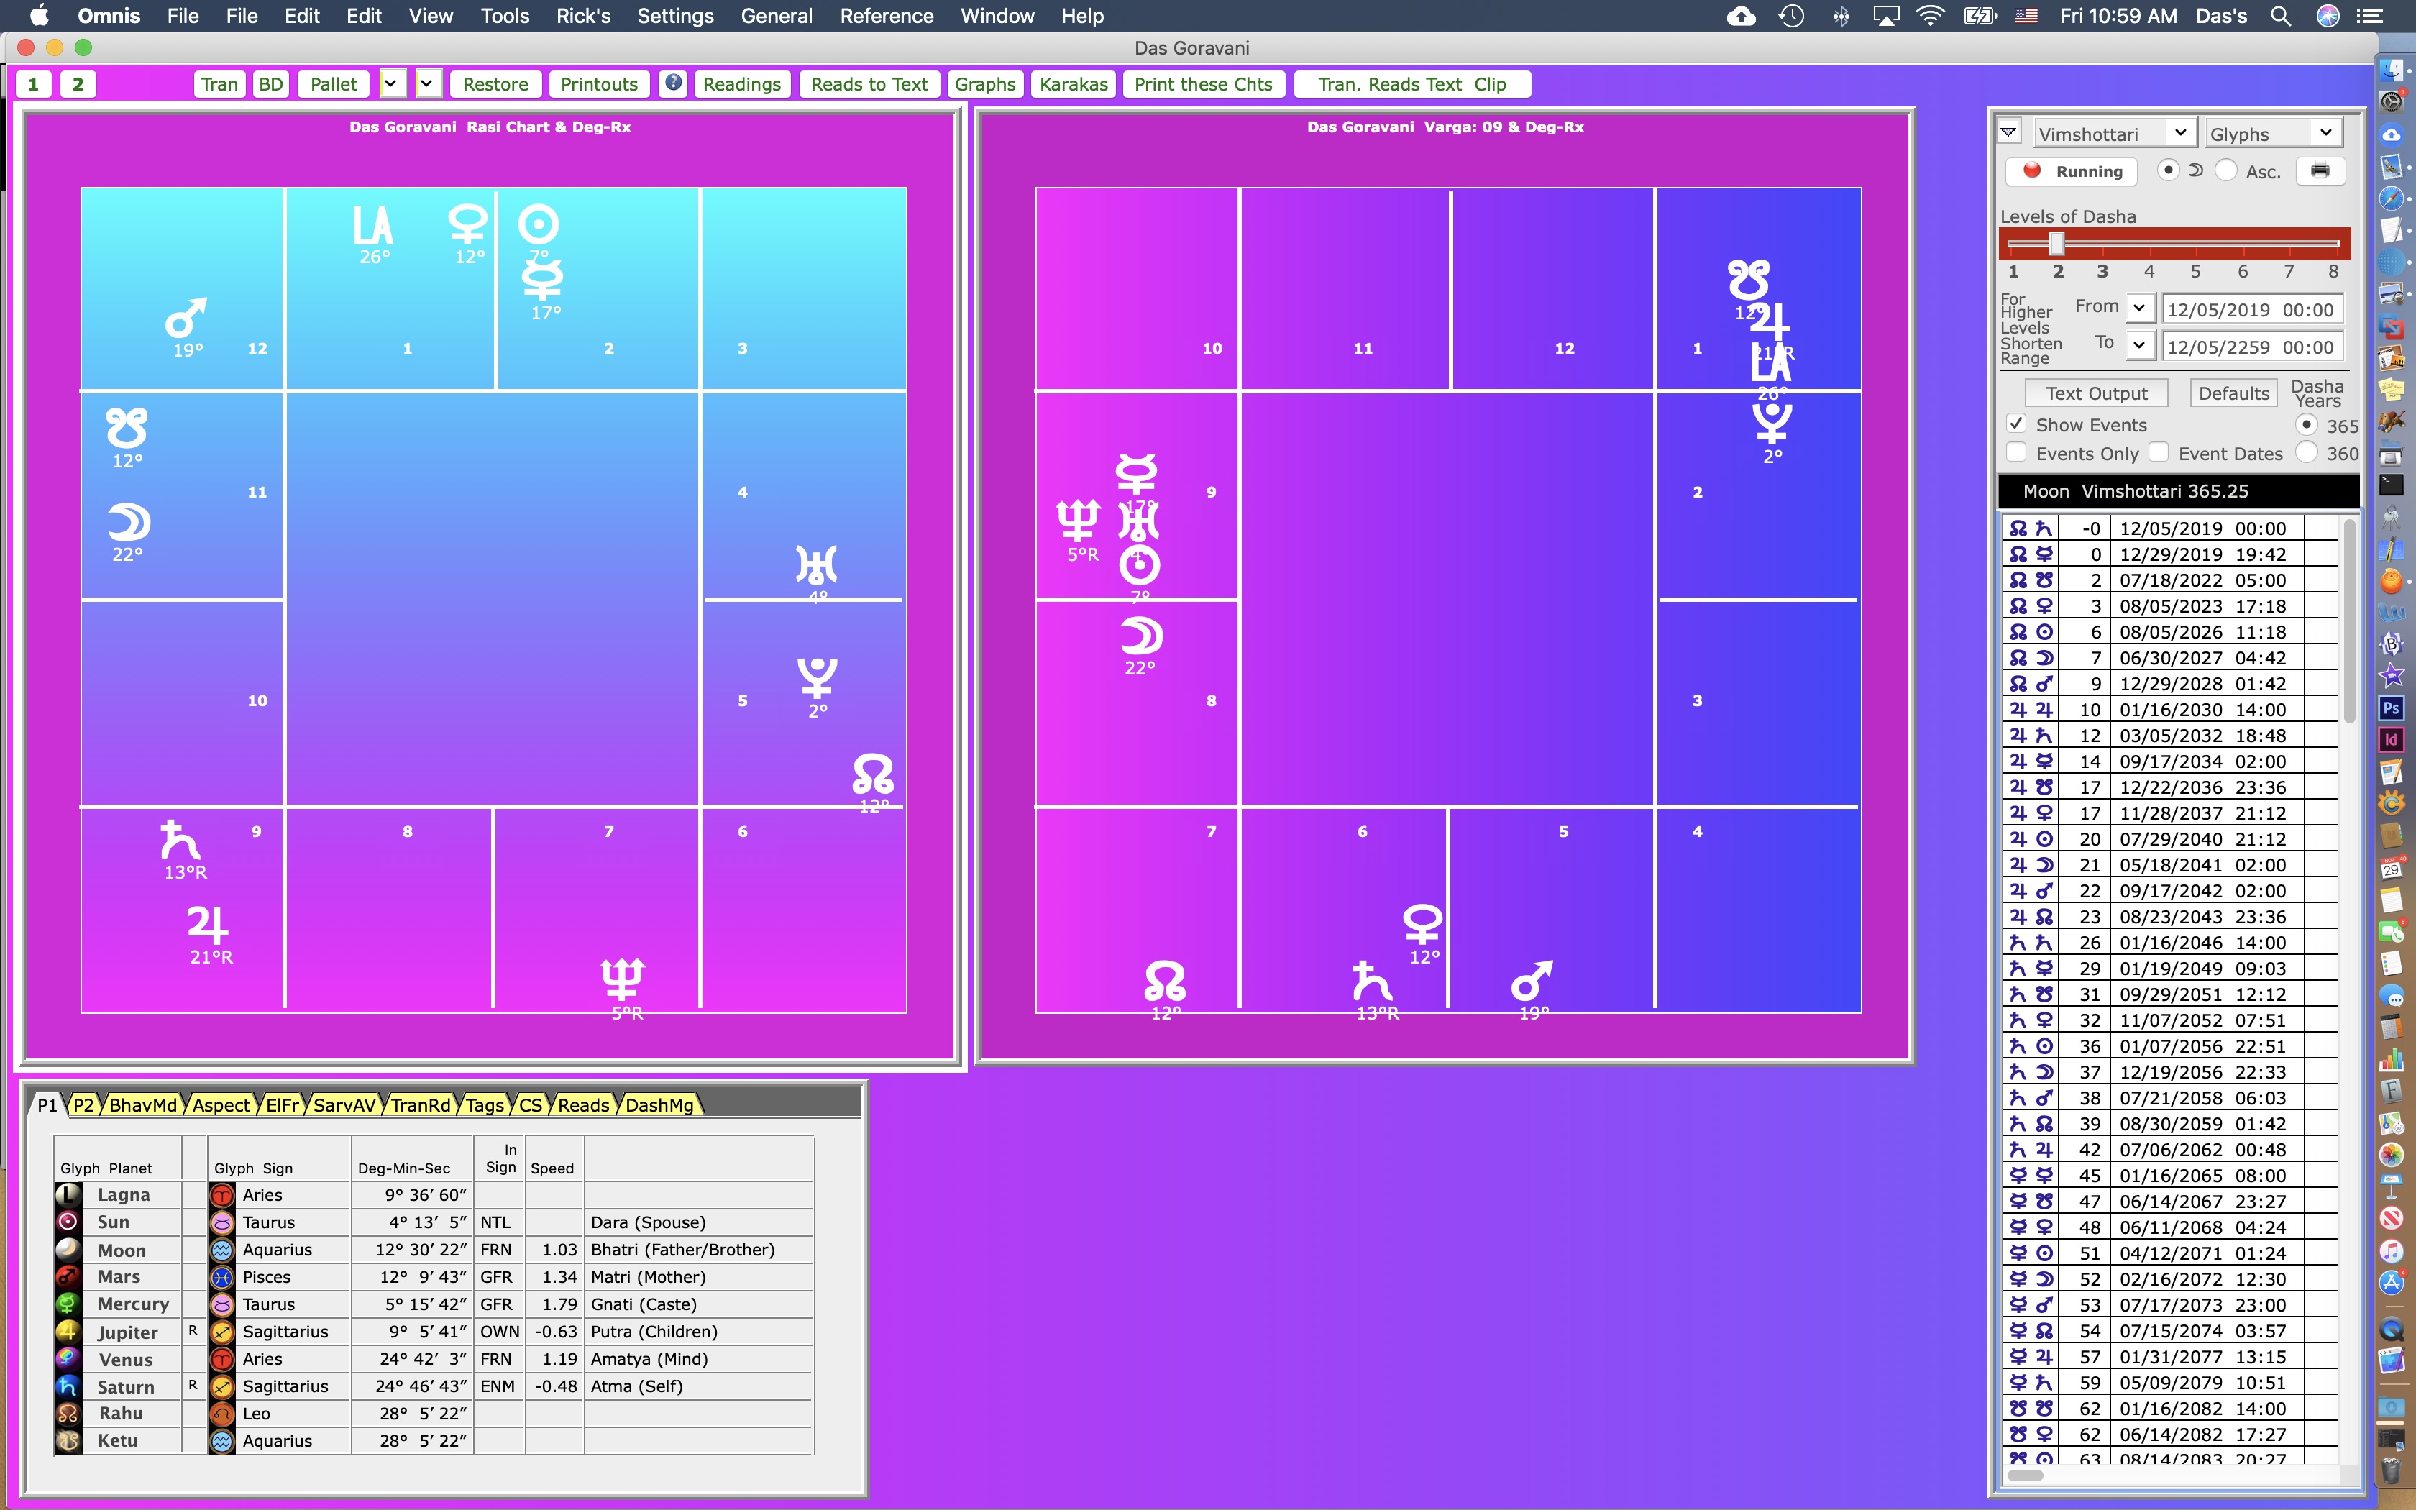
Task: Expand the From date dropdown arrow
Action: point(2138,308)
